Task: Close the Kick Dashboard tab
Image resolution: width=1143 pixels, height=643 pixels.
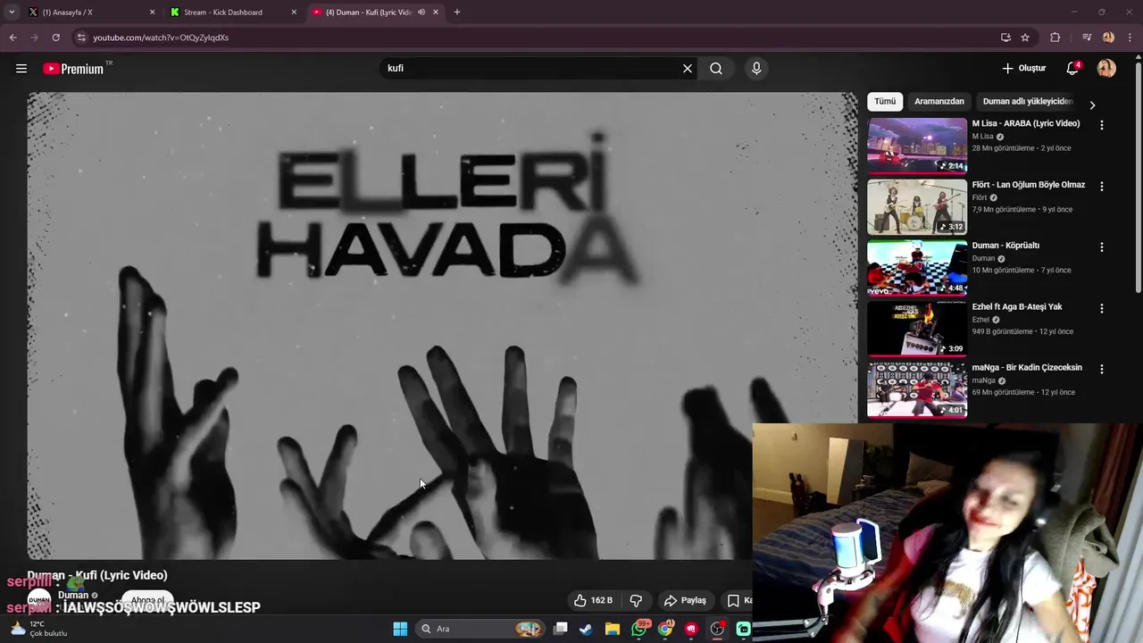Action: click(x=294, y=13)
